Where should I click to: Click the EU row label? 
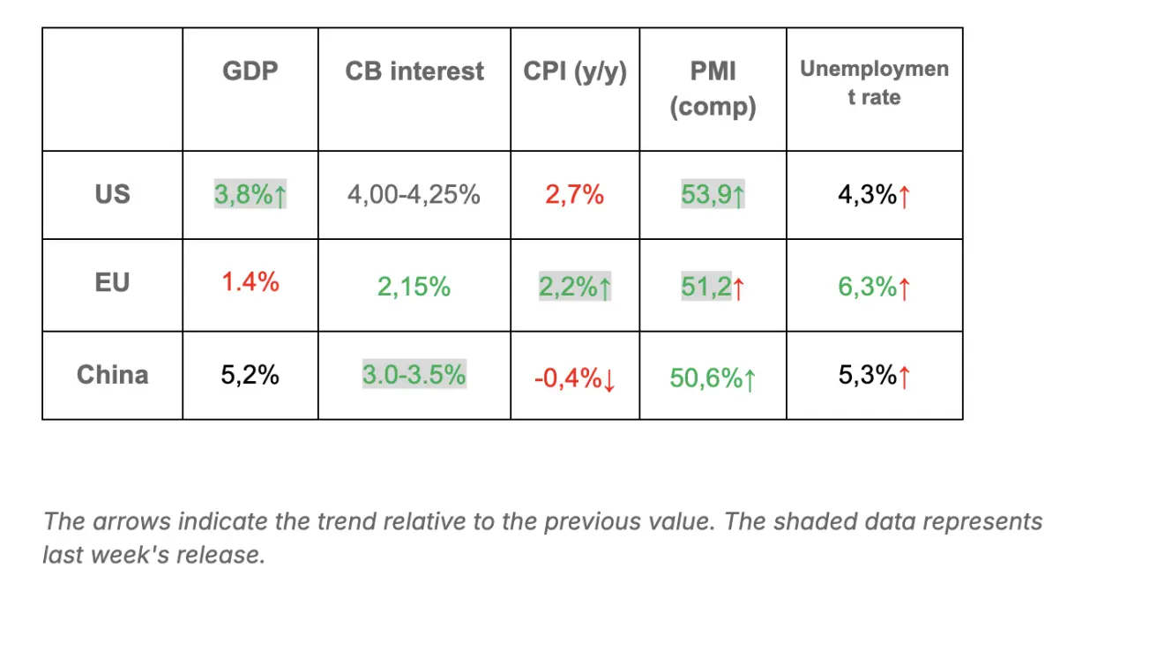coord(112,283)
